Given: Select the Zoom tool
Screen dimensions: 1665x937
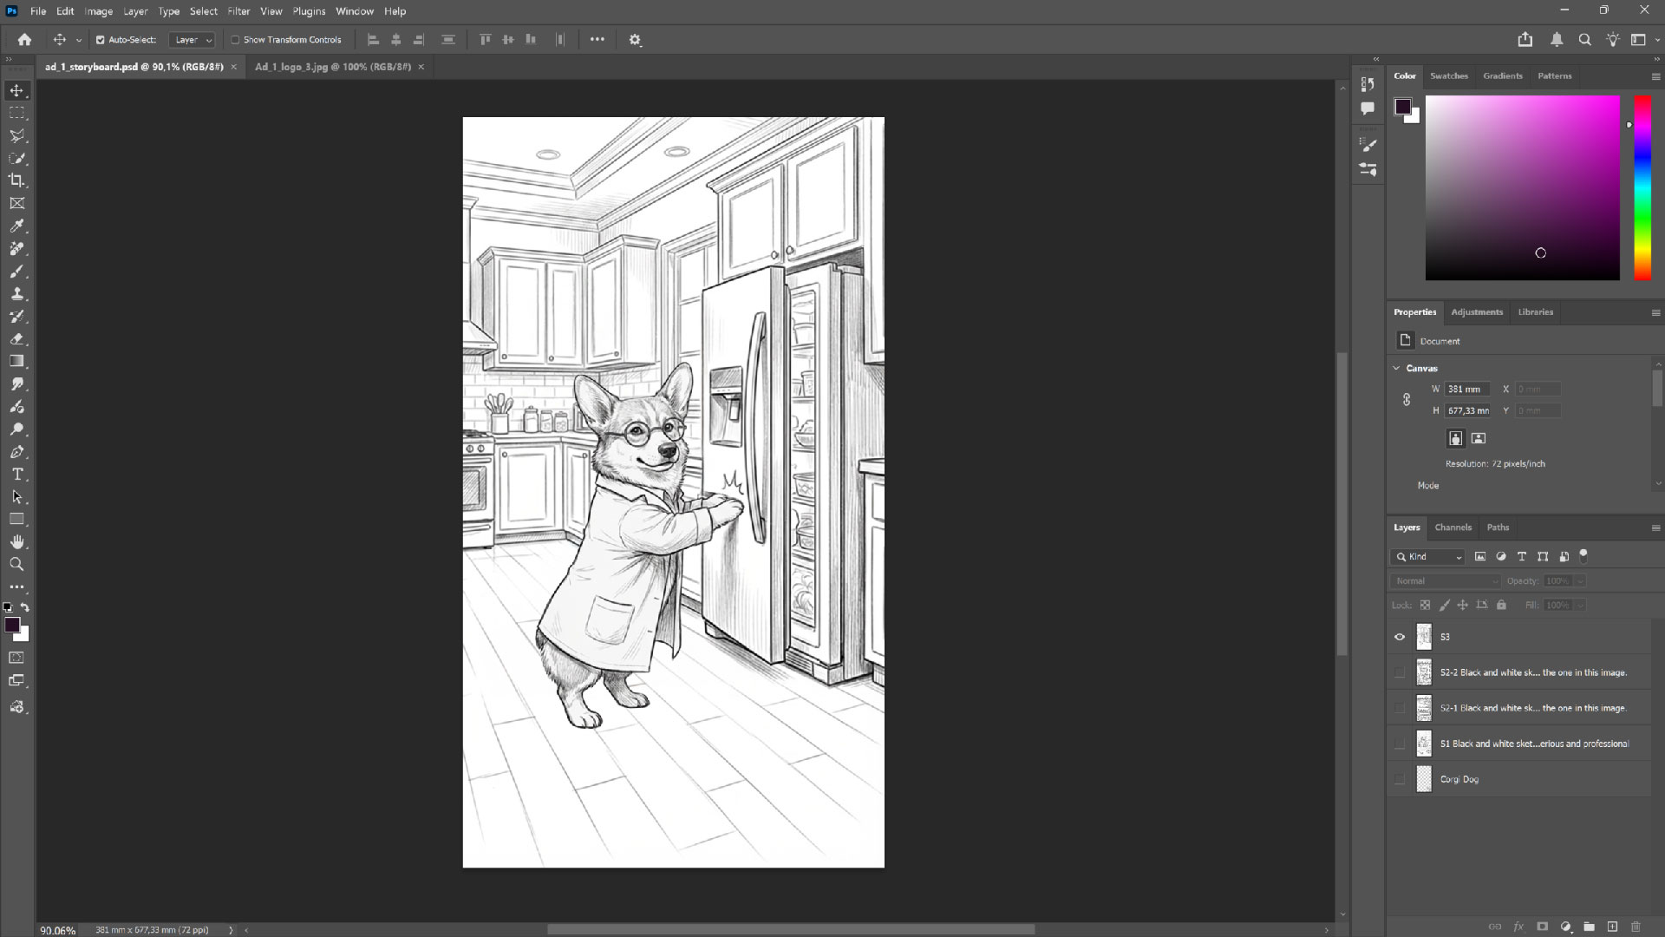Looking at the screenshot, I should coord(17,564).
